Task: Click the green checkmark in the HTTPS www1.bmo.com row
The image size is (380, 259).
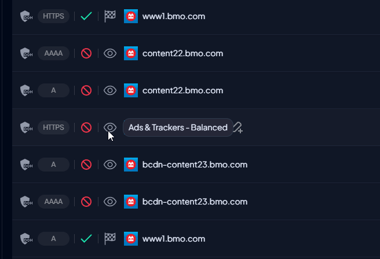Action: [x=86, y=16]
